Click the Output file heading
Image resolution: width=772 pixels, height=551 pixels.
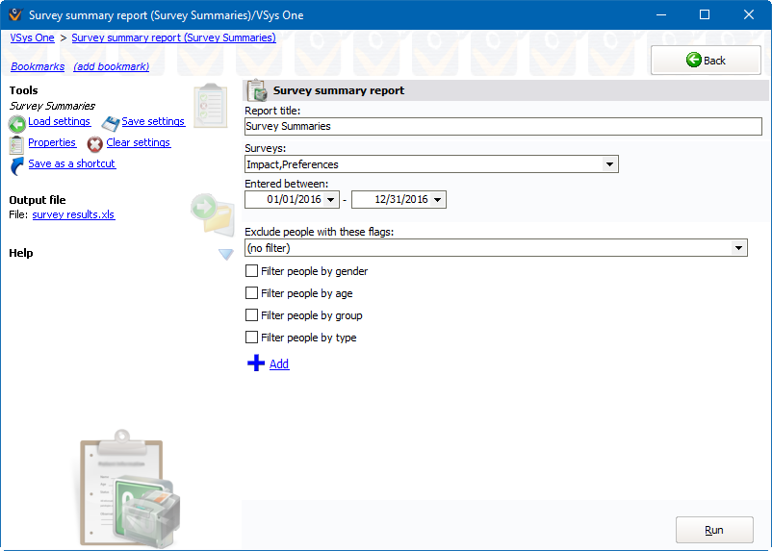tap(38, 200)
